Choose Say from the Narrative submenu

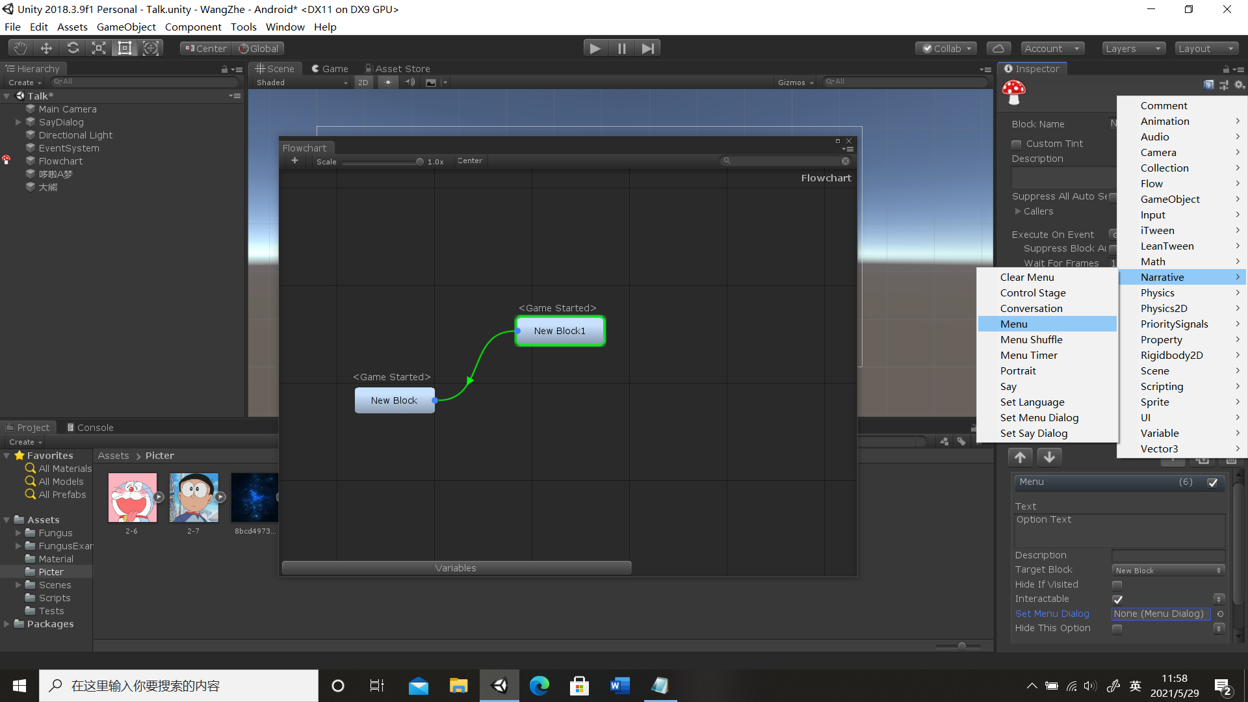tap(1008, 387)
